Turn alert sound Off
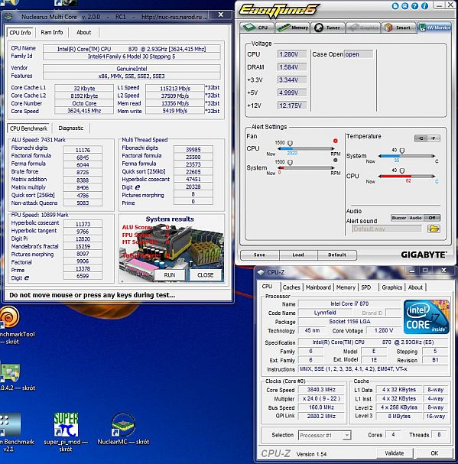The height and width of the screenshot is (464, 458). (432, 218)
